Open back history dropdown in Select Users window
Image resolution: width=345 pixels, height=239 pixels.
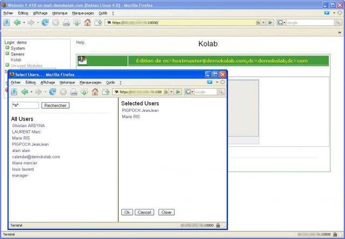click(31, 92)
